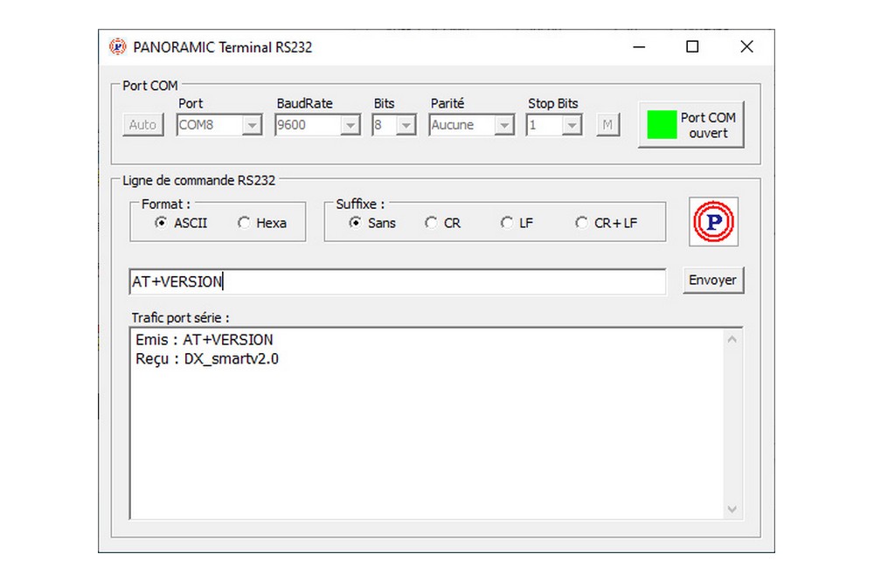Click the 'Emis : AT+VERSION' log line
Image resolution: width=874 pixels, height=582 pixels.
tap(205, 340)
